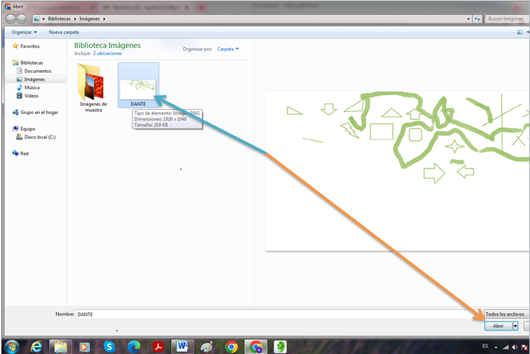This screenshot has height=354, width=530.
Task: Expand the Abrir button arrow
Action: [515, 326]
